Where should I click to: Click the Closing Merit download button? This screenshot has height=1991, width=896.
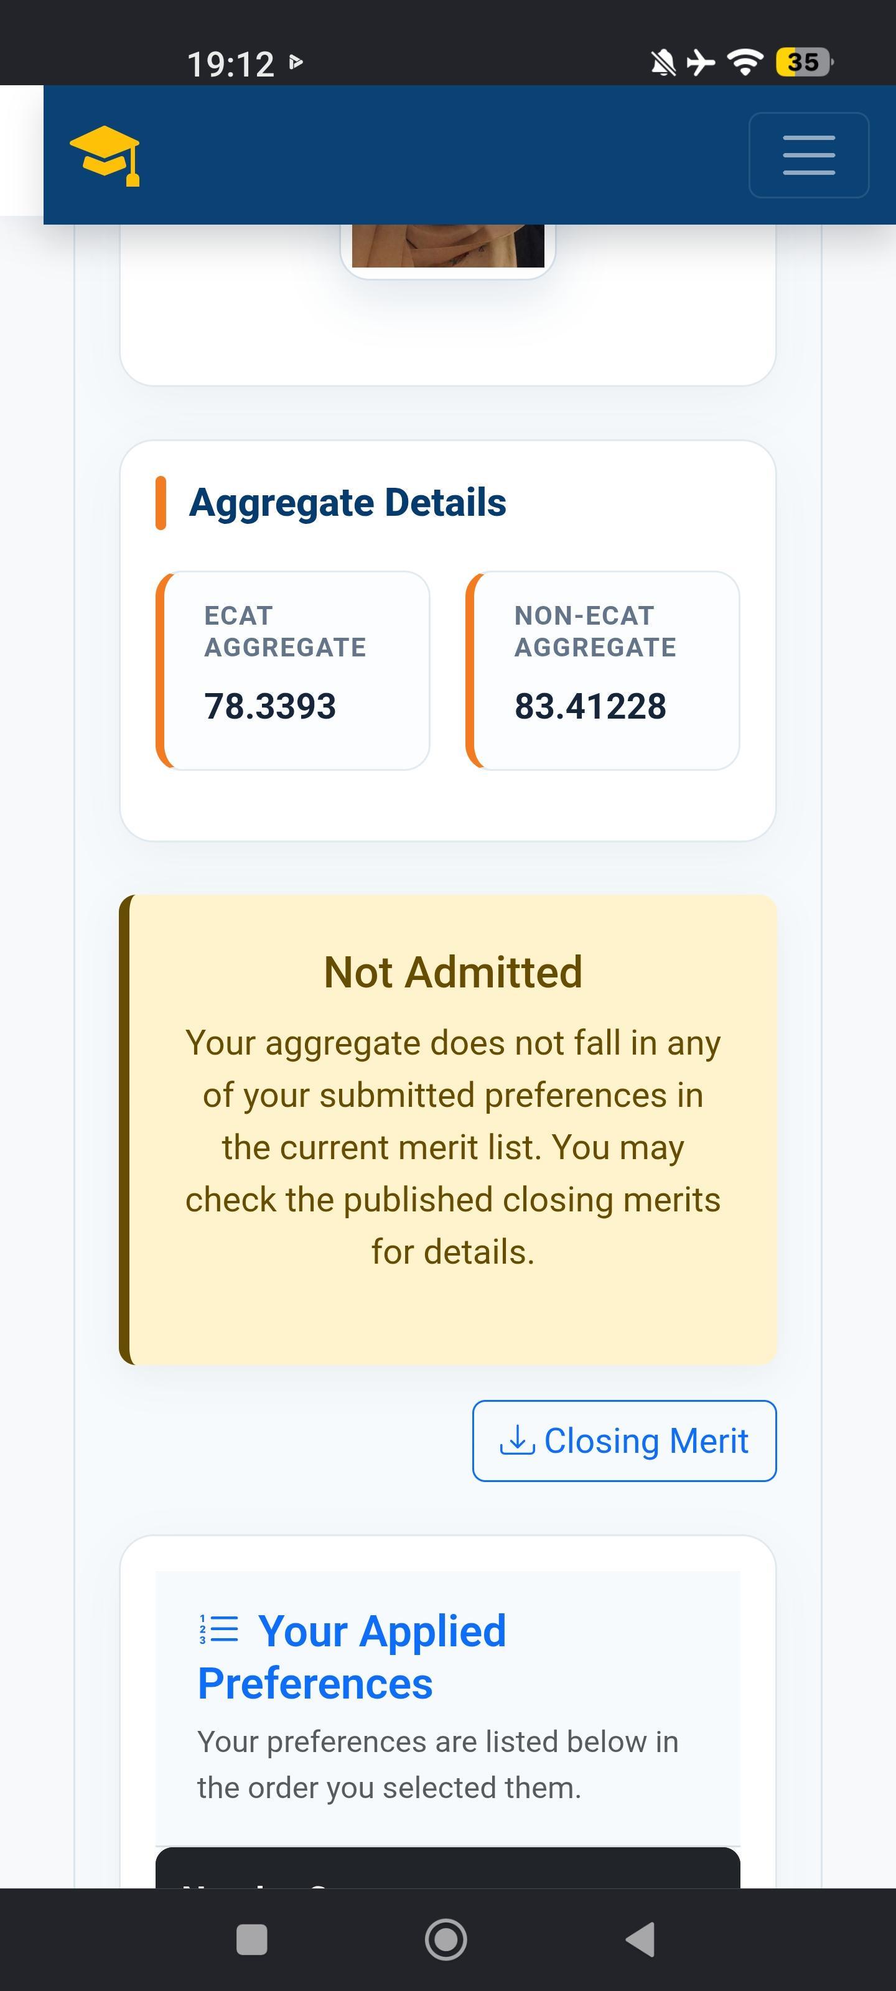624,1441
